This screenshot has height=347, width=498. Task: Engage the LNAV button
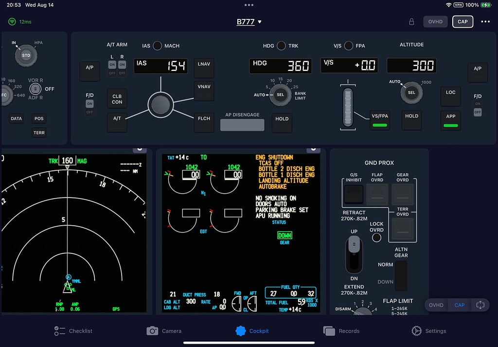tap(204, 66)
